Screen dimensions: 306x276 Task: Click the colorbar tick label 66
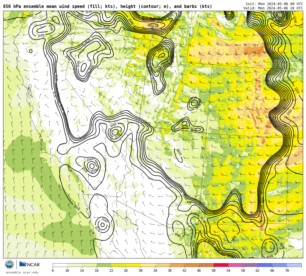tap(272, 271)
